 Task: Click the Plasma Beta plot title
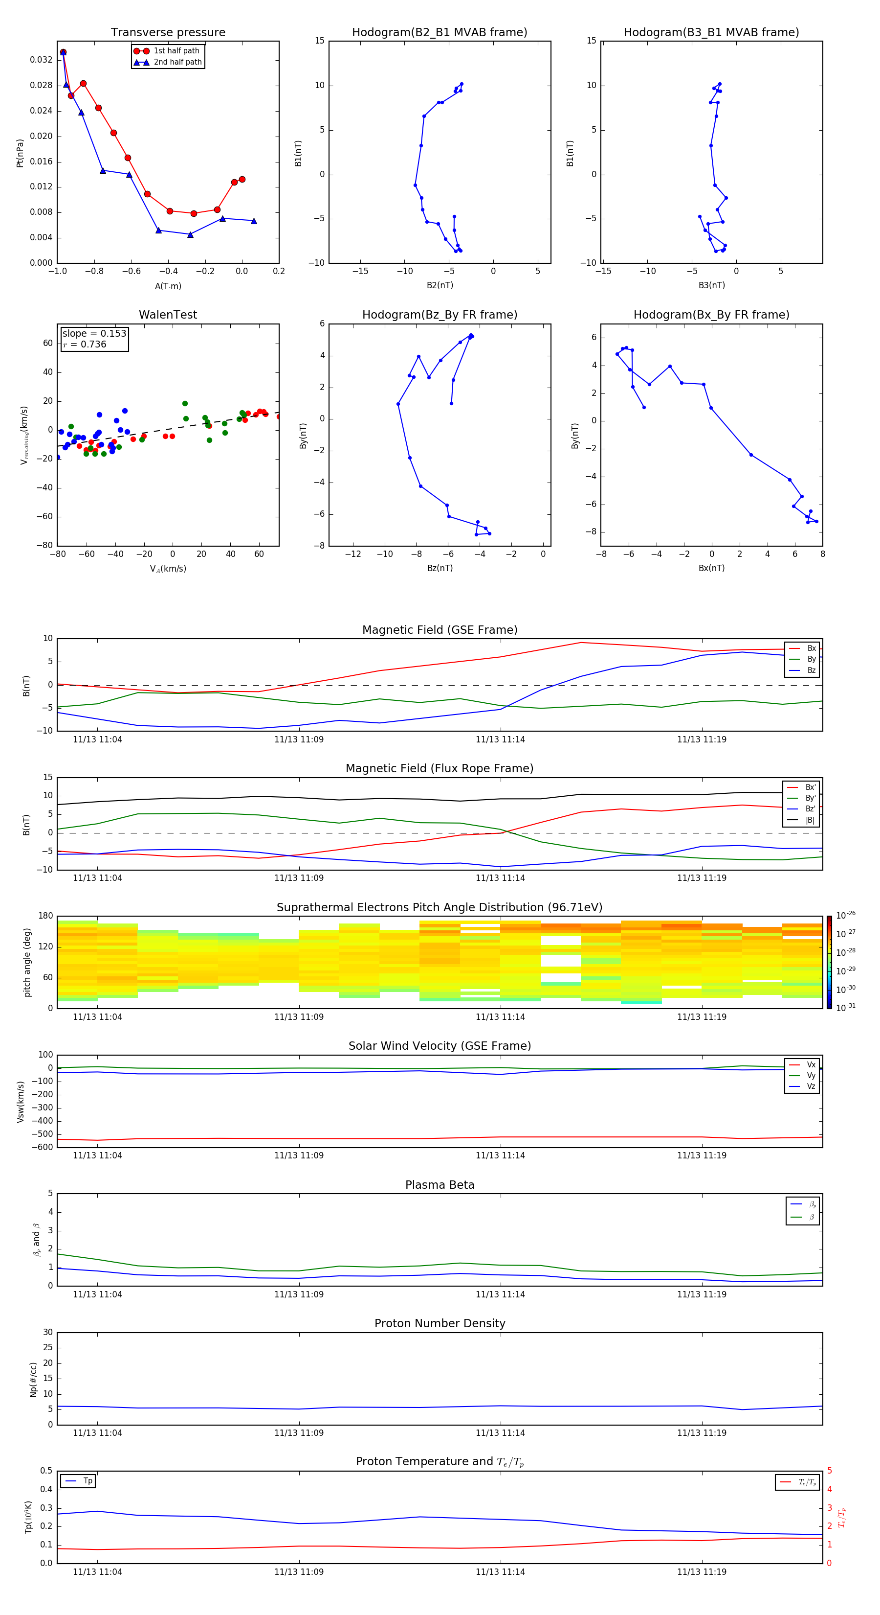pyautogui.click(x=440, y=1185)
